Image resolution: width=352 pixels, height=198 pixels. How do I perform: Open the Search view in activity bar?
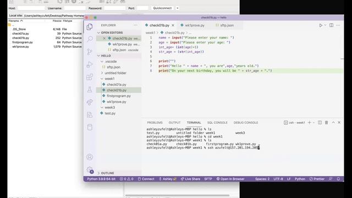point(90,39)
